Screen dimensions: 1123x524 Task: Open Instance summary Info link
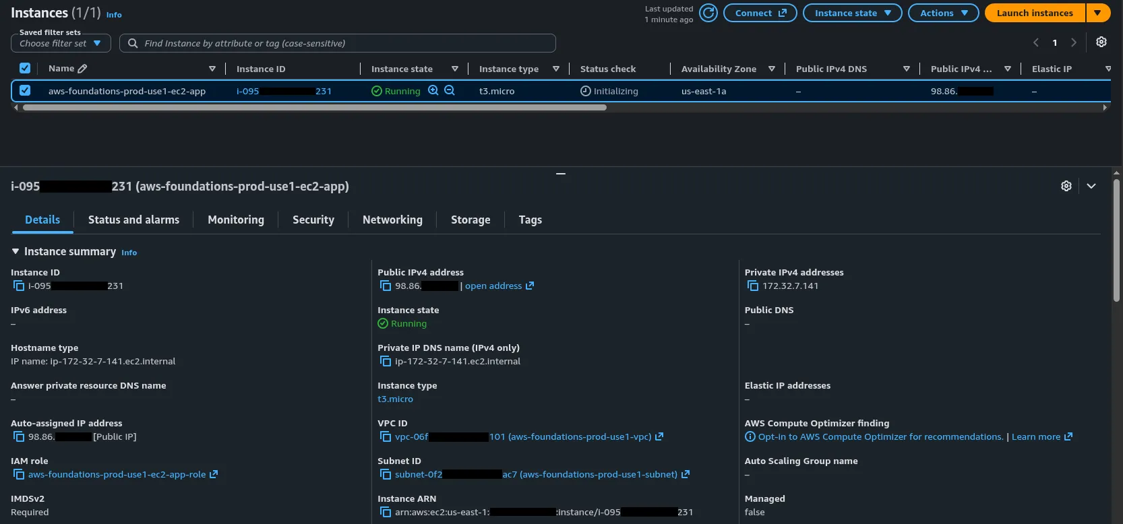click(129, 253)
